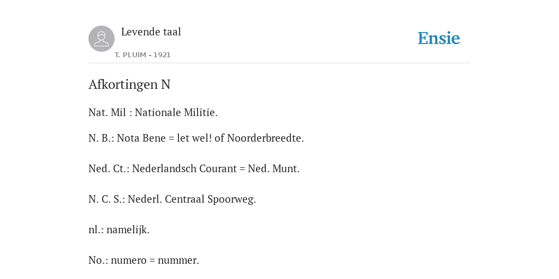This screenshot has width=559, height=279.
Task: Open the Levende taal title
Action: (151, 32)
